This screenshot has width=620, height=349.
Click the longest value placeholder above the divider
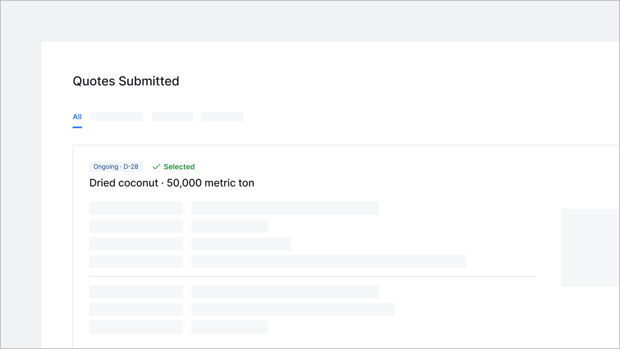point(329,262)
